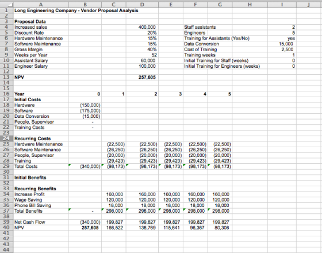
Task: Click Weeks per Year value 52
Action: point(154,55)
